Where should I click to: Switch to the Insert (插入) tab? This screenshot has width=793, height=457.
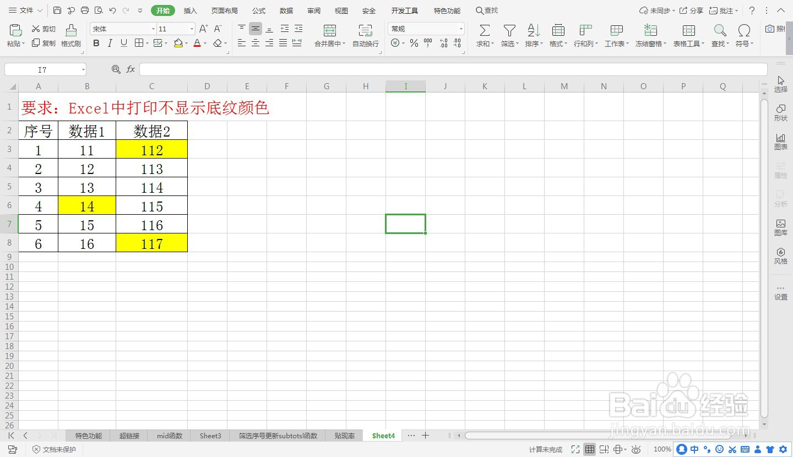click(190, 10)
